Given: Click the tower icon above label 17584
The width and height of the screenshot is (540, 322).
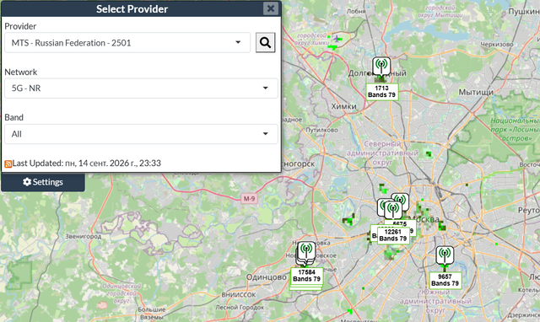Looking at the screenshot, I should [x=306, y=250].
